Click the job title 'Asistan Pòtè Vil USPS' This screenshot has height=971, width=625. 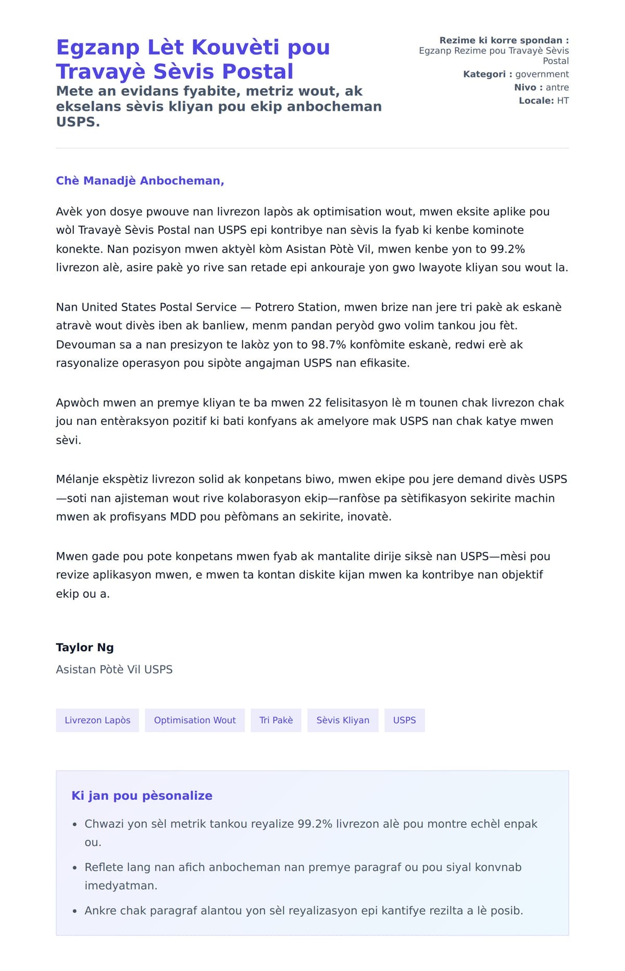tap(114, 669)
